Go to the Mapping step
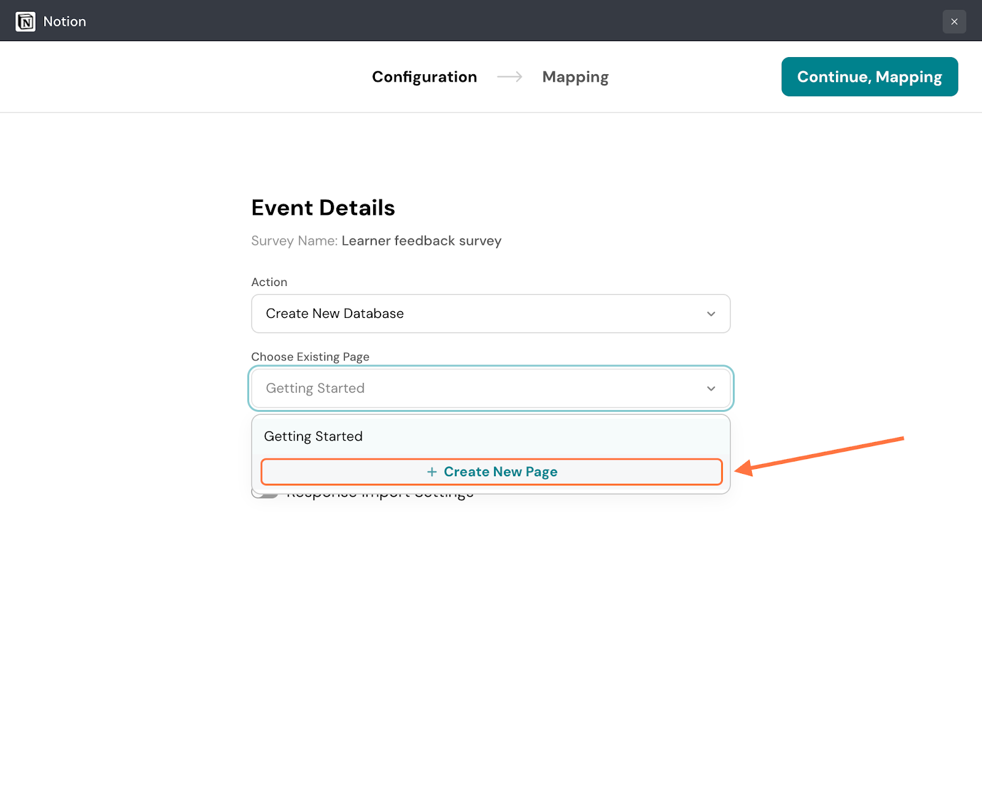Image resolution: width=982 pixels, height=812 pixels. (x=575, y=77)
